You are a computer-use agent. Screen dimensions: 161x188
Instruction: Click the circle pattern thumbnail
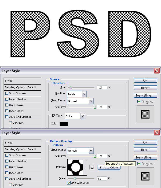pyautogui.click(x=76, y=167)
